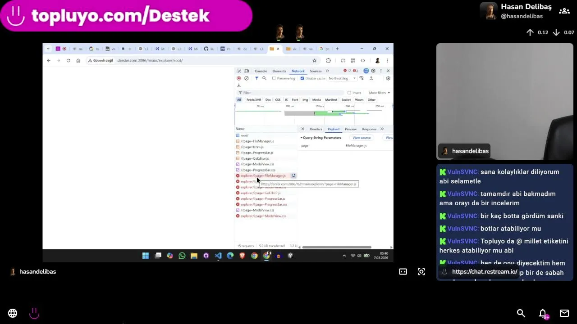Viewport: 577px width, 324px height.
Task: Open the No throttling dropdown
Action: pyautogui.click(x=342, y=78)
